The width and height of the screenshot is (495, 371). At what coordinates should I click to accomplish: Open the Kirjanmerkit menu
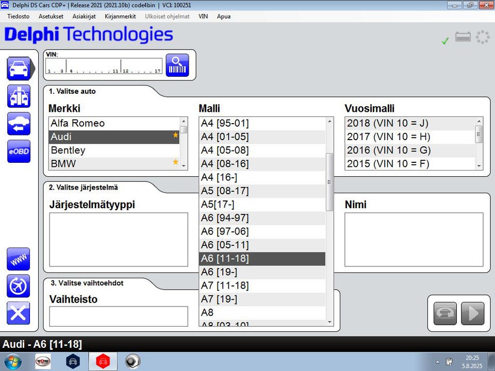[120, 16]
